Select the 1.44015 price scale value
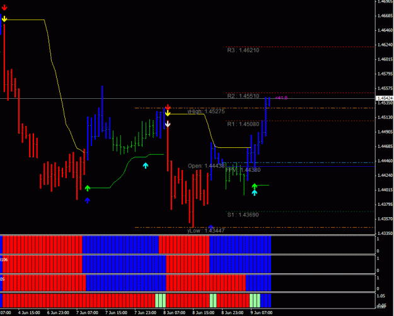Viewport: 394px width, 316px height. click(x=385, y=189)
